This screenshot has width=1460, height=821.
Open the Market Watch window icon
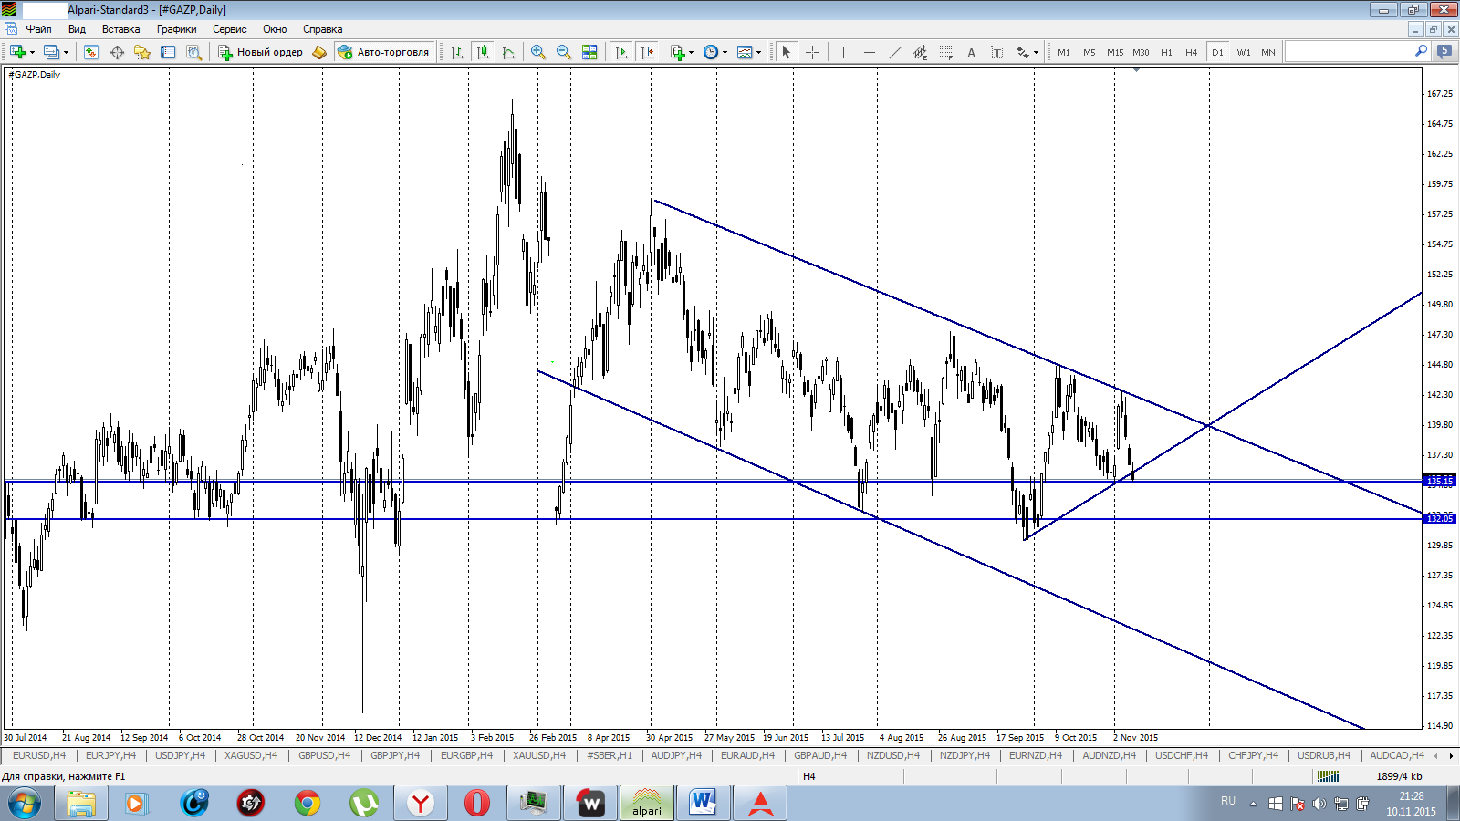pos(91,52)
